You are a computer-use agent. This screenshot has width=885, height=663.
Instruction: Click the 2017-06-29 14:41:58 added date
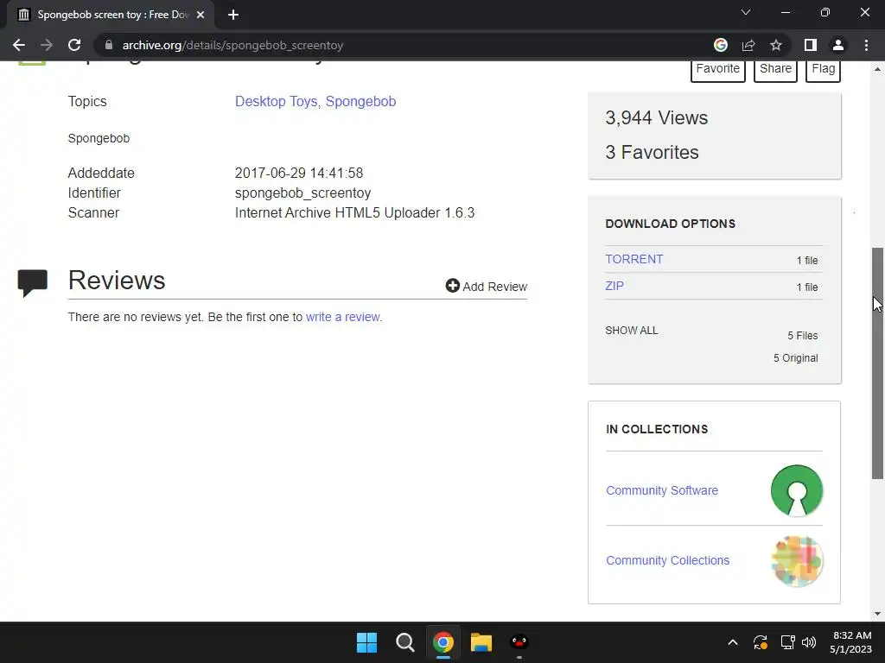tap(299, 173)
